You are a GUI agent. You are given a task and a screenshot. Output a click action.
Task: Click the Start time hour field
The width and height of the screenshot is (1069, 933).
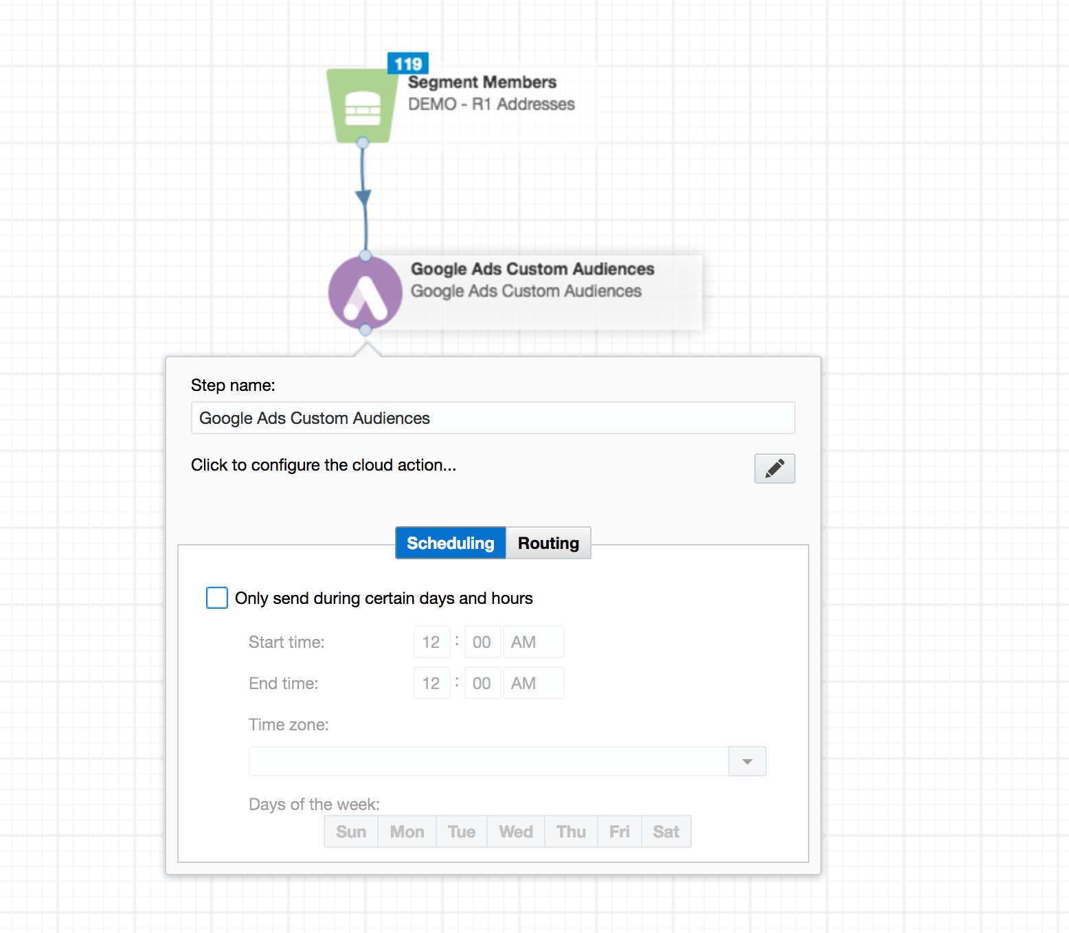click(x=431, y=642)
